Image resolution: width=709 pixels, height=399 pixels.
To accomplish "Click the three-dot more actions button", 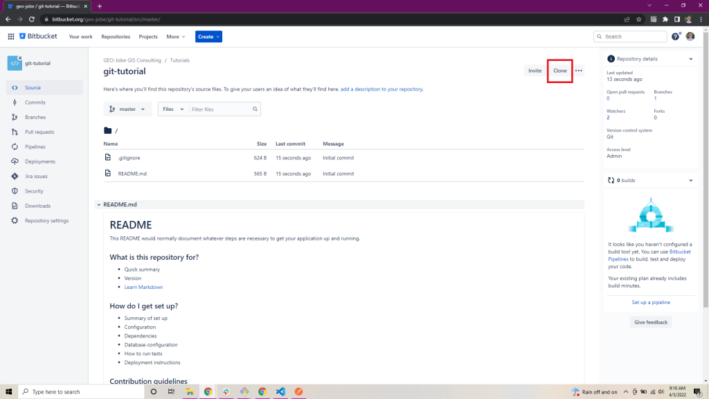I will (579, 71).
